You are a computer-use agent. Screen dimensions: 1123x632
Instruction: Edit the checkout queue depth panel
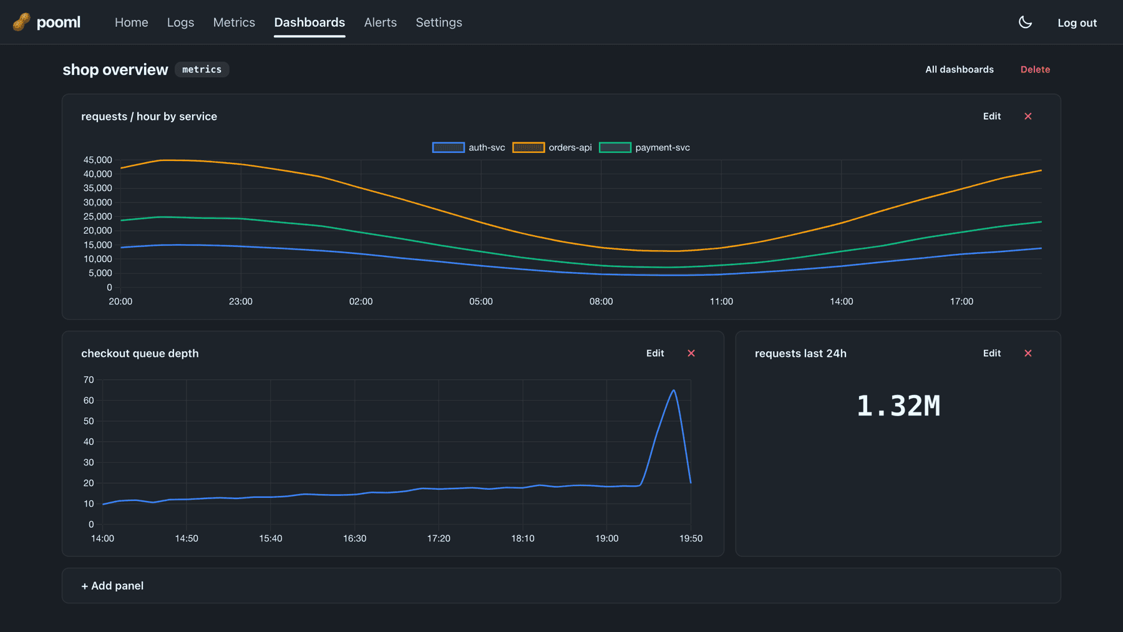[655, 353]
